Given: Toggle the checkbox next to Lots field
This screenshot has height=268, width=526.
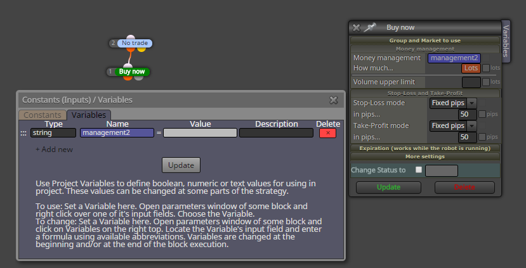Looking at the screenshot, I should pyautogui.click(x=486, y=68).
